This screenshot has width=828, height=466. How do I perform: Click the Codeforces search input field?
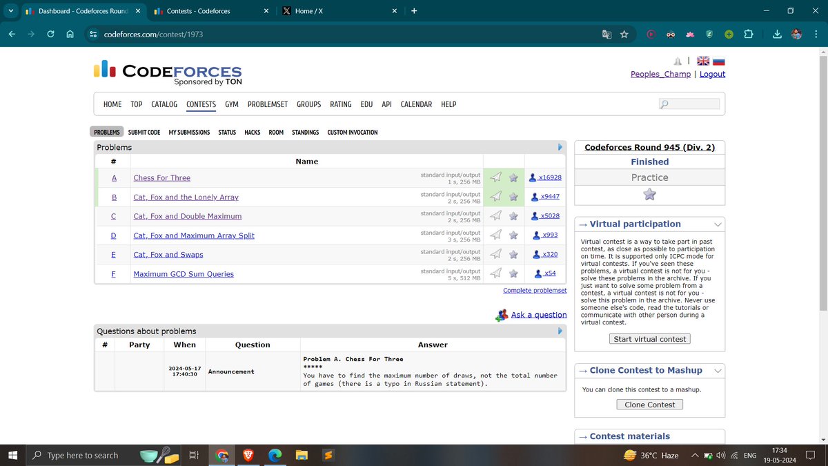point(689,104)
